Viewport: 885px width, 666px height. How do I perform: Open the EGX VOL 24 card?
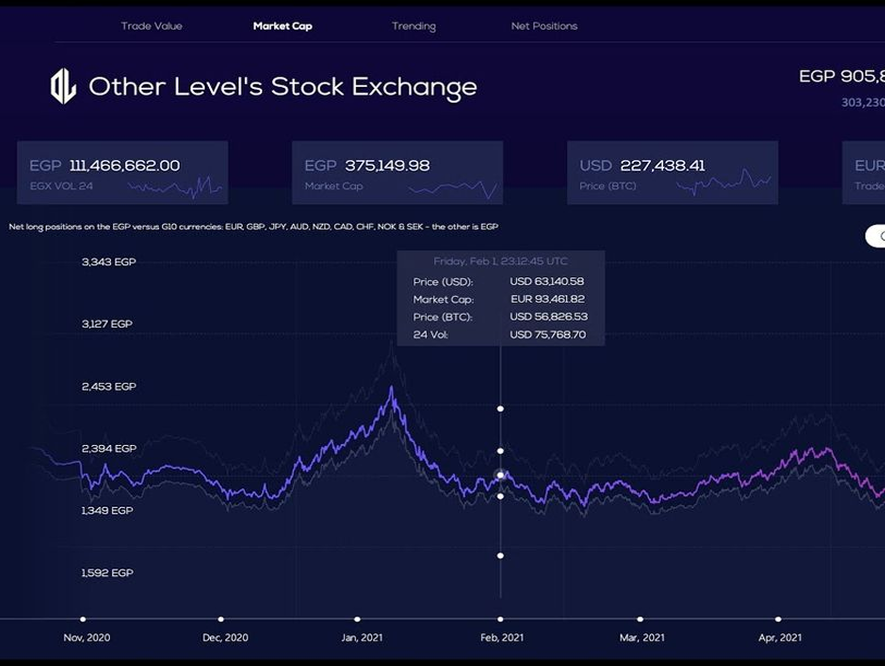click(122, 172)
